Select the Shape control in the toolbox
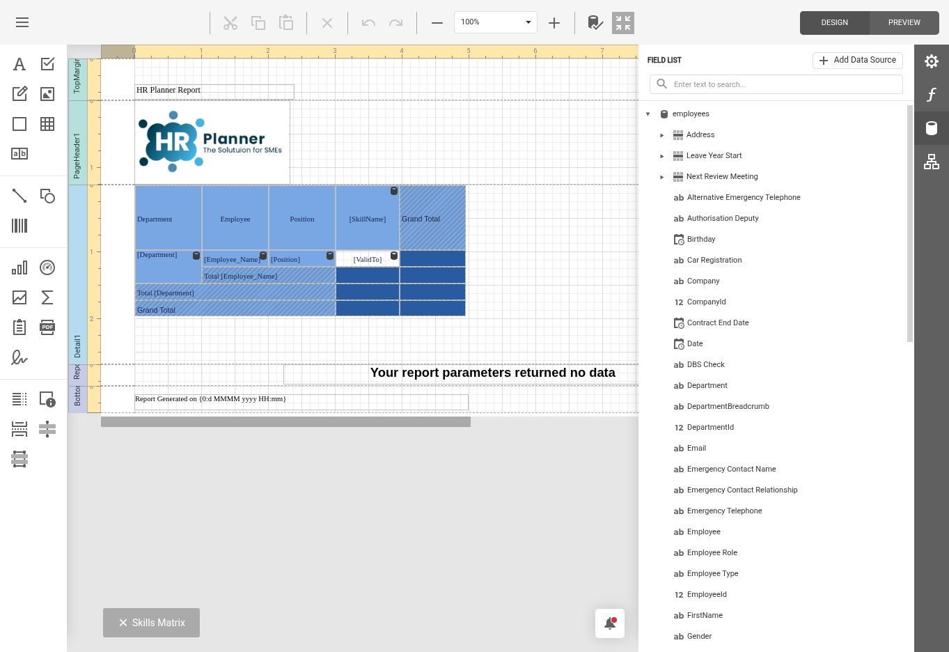This screenshot has height=652, width=949. click(47, 196)
